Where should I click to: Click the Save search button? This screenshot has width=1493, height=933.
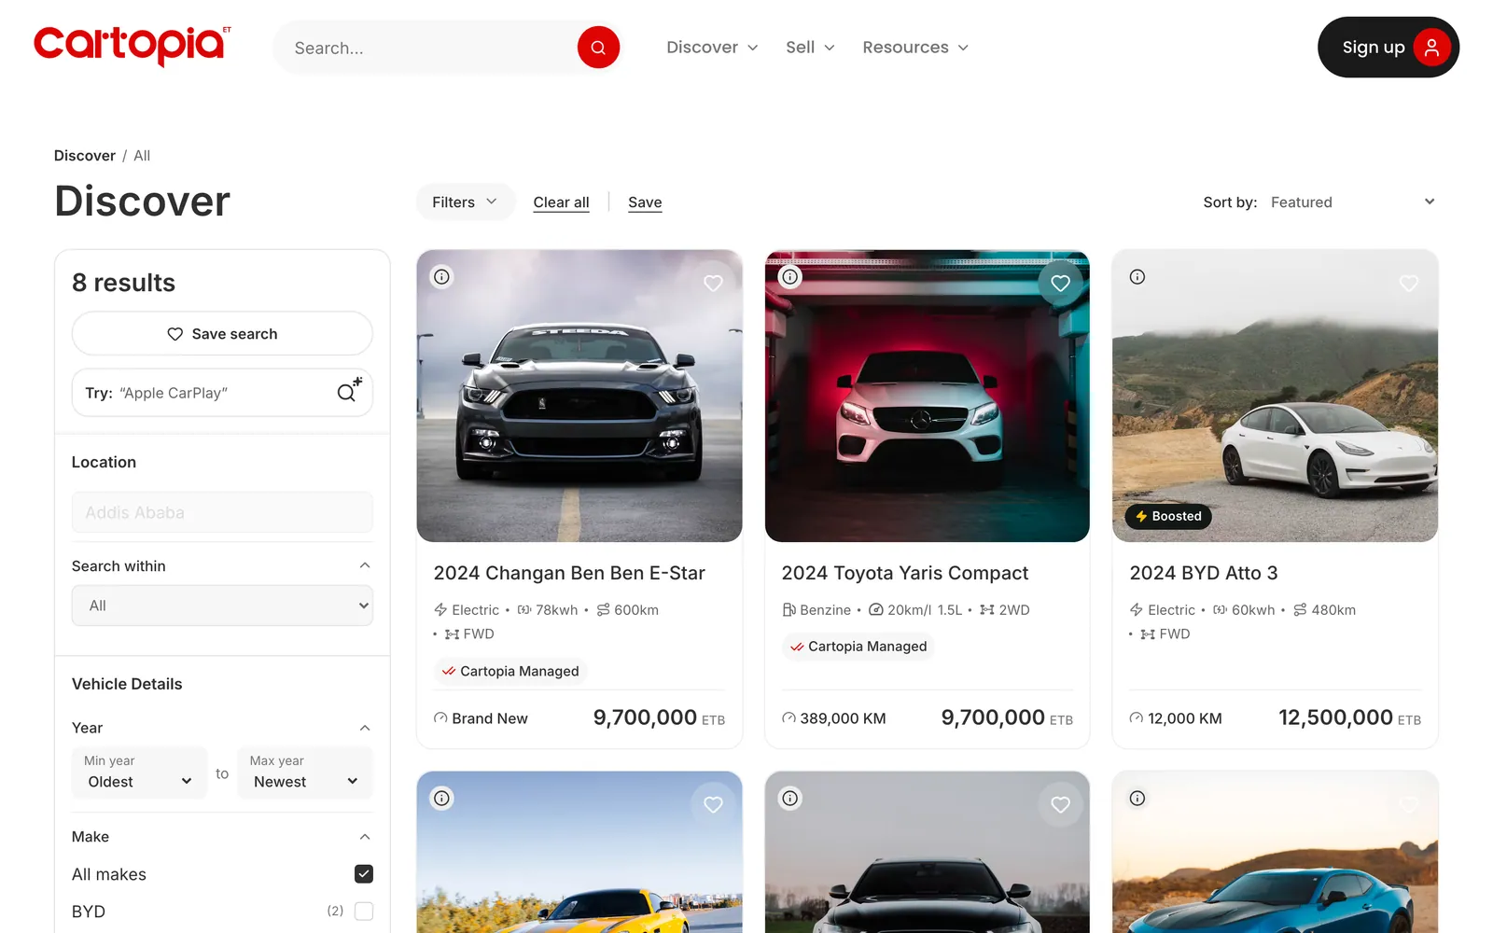222,334
